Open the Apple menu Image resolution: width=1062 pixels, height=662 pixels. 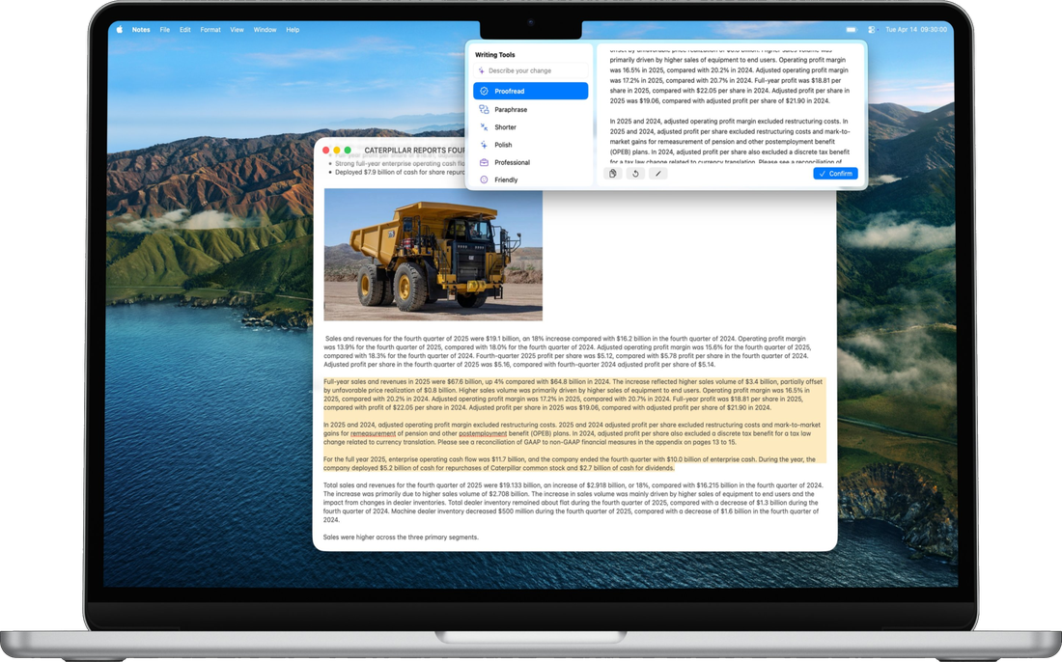119,29
